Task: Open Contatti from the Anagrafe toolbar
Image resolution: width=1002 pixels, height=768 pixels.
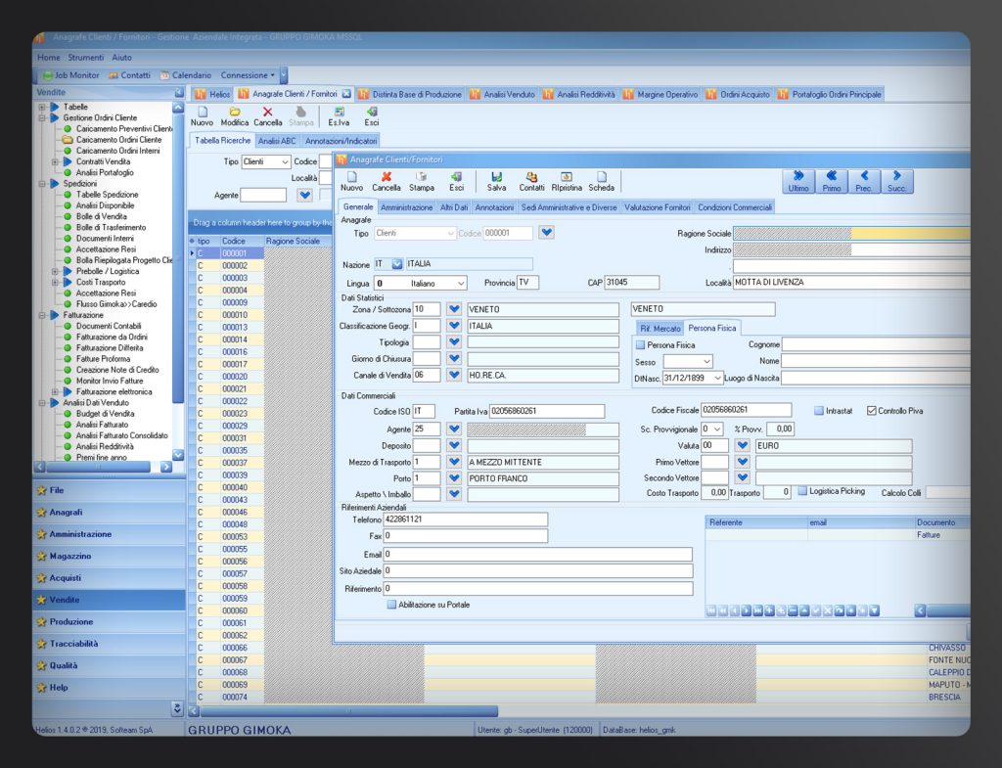Action: (x=533, y=178)
